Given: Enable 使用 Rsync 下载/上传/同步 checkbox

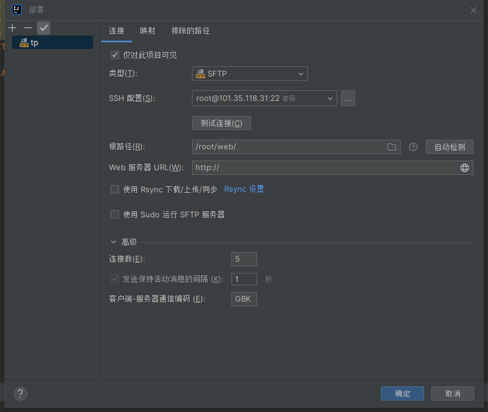Looking at the screenshot, I should click(x=115, y=189).
